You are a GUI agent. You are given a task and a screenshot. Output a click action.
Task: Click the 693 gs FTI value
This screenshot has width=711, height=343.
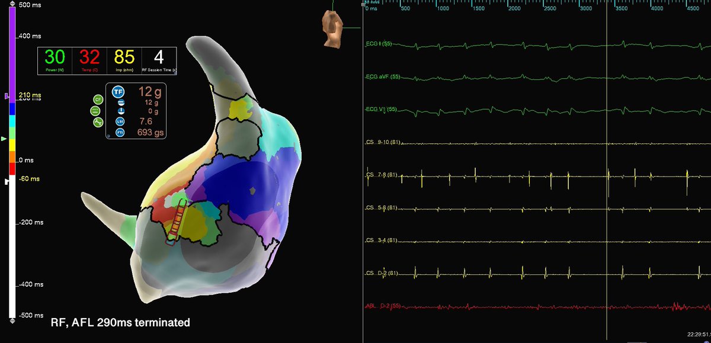(x=150, y=133)
